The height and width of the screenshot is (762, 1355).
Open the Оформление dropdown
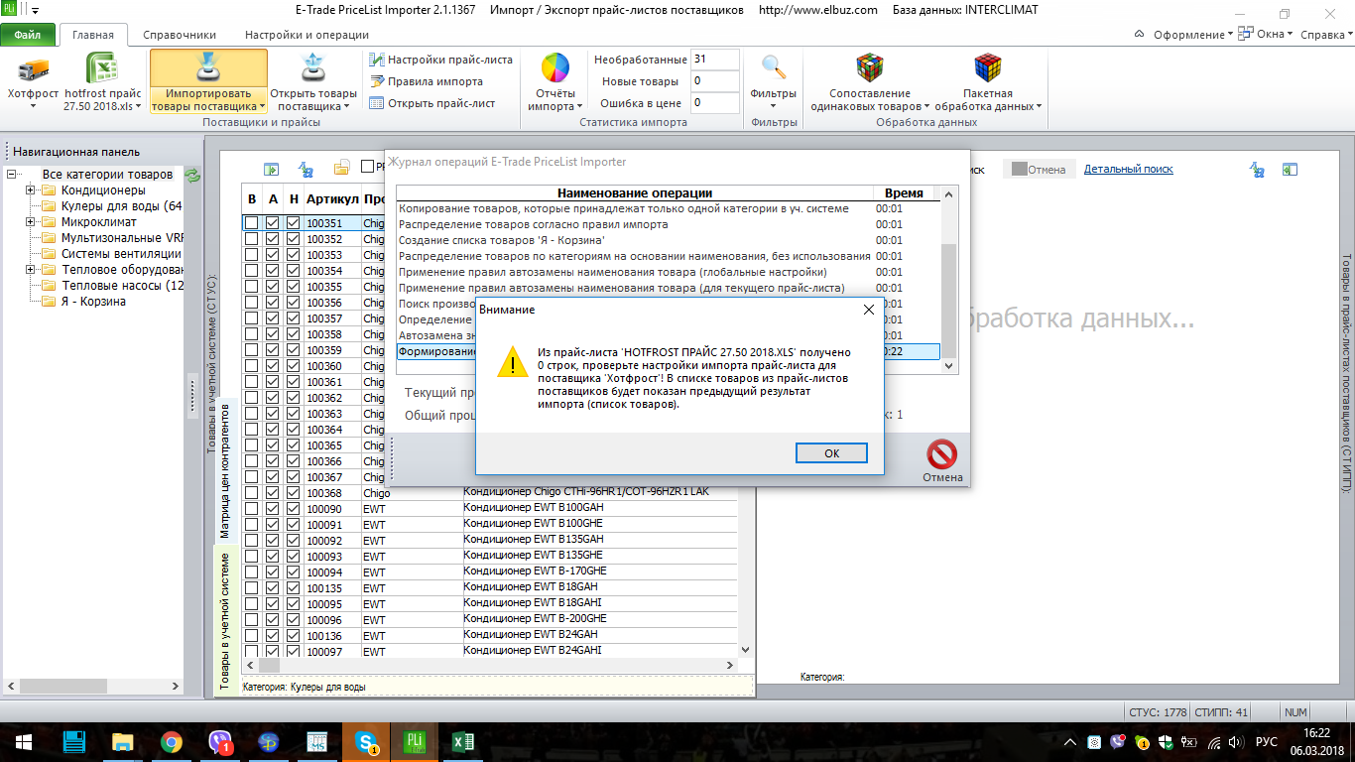(x=1192, y=35)
